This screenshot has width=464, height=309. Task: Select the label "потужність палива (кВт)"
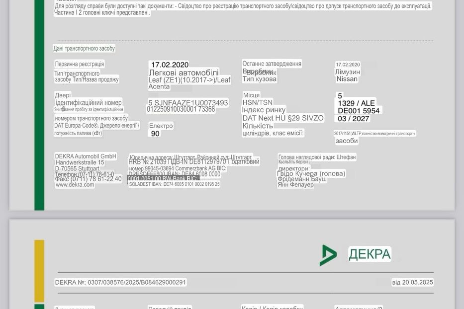click(x=78, y=133)
